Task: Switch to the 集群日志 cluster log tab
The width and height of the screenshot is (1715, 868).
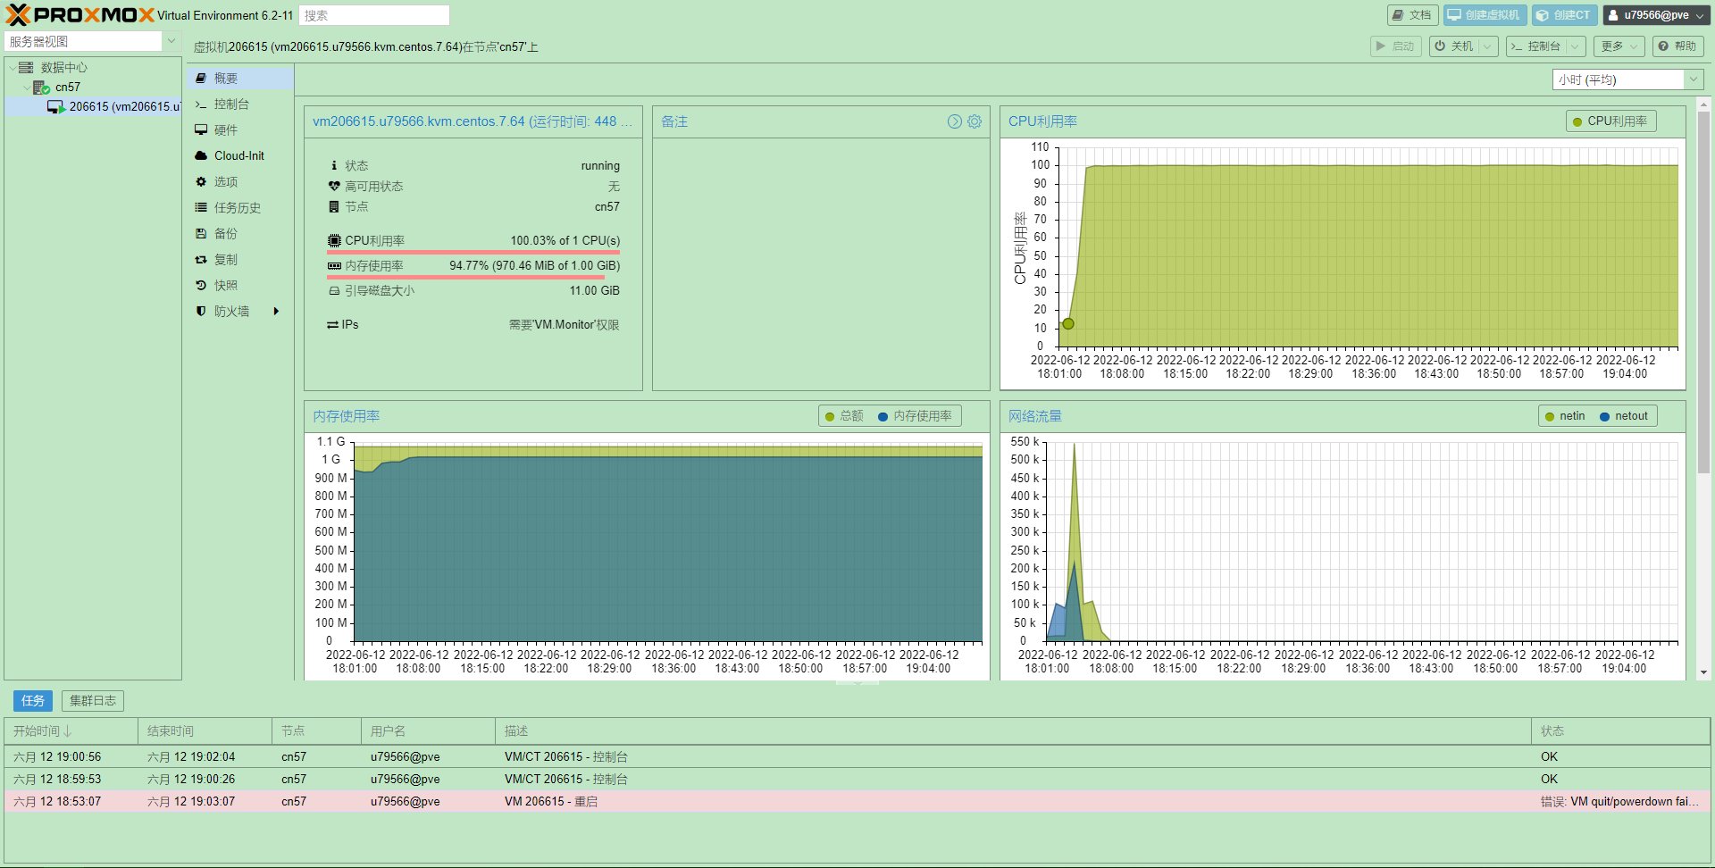Action: [x=93, y=701]
